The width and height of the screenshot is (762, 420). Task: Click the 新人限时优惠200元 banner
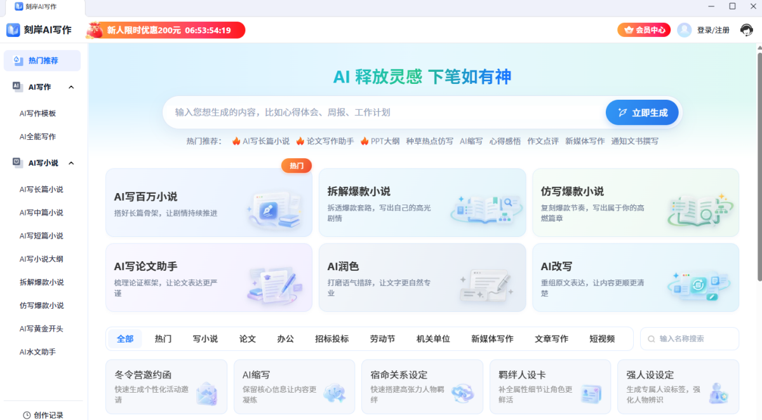tap(166, 30)
